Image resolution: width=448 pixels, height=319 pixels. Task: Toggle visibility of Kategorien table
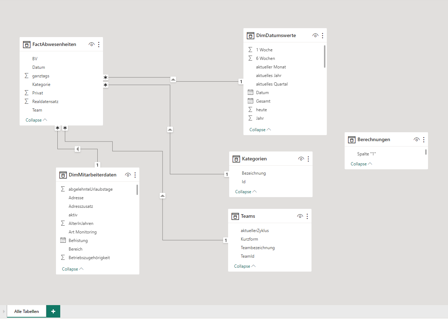301,159
